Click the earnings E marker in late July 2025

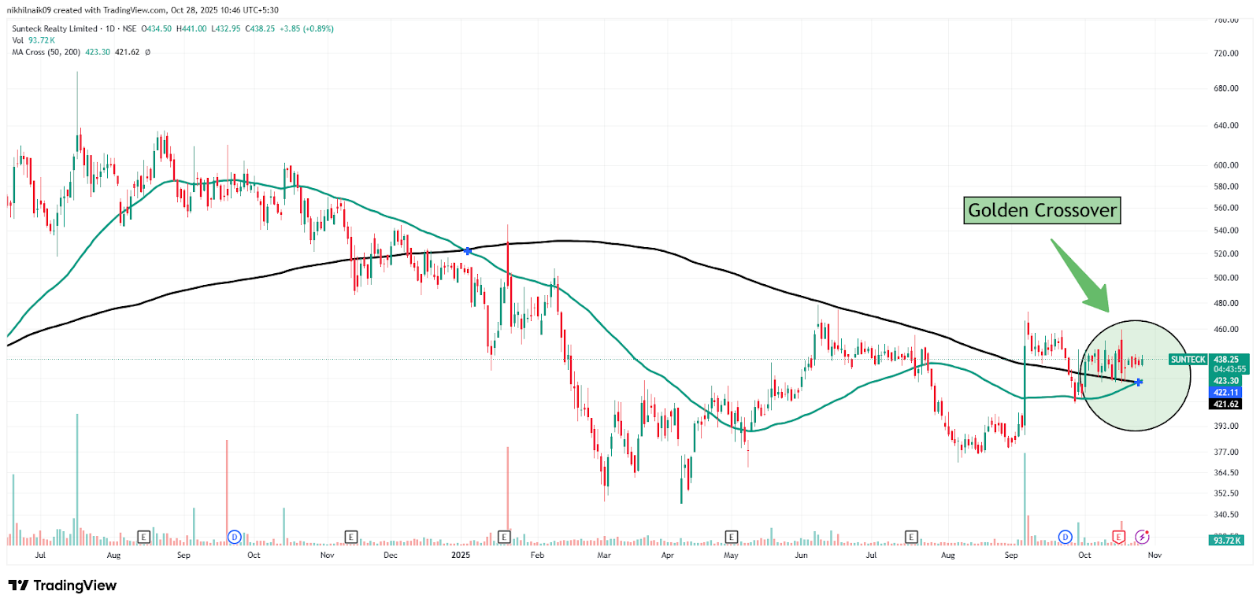coord(911,537)
